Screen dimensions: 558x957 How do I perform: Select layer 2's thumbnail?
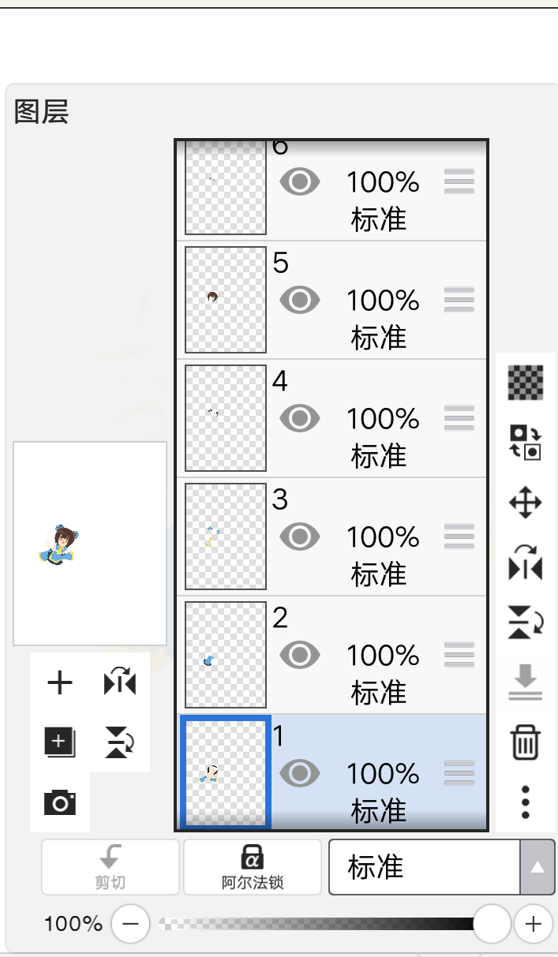click(226, 655)
